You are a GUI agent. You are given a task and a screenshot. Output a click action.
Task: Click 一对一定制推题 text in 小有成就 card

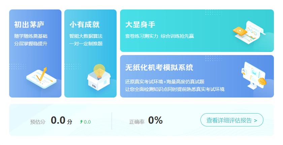pos(86,44)
